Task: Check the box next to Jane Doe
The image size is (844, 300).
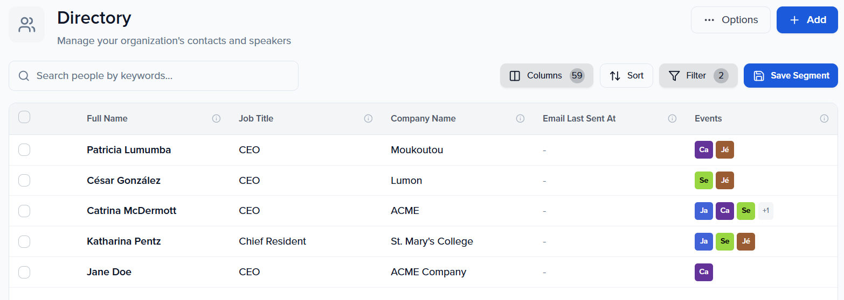Action: 24,272
